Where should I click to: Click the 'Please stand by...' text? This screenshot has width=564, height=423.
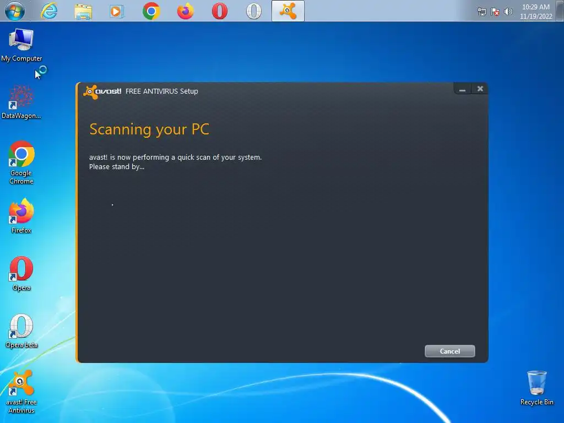click(x=117, y=167)
